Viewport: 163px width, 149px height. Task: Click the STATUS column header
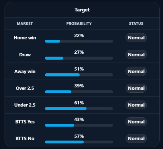point(136,24)
